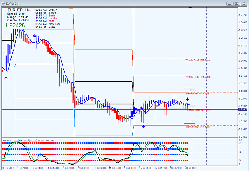Click the 80 level on indicator scale

pos(240,144)
